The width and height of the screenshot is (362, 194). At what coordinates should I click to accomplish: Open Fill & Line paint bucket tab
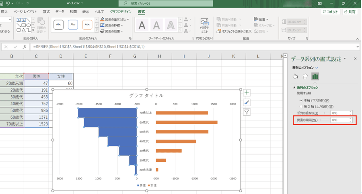point(295,76)
